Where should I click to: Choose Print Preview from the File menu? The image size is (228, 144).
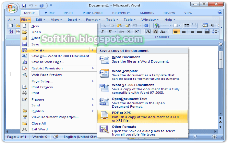click(59, 87)
